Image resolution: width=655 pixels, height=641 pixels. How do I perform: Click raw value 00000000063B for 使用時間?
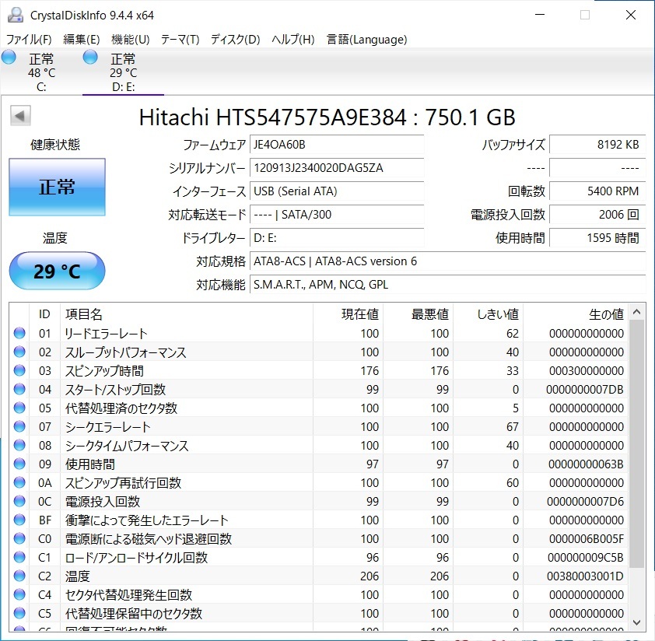coord(586,464)
